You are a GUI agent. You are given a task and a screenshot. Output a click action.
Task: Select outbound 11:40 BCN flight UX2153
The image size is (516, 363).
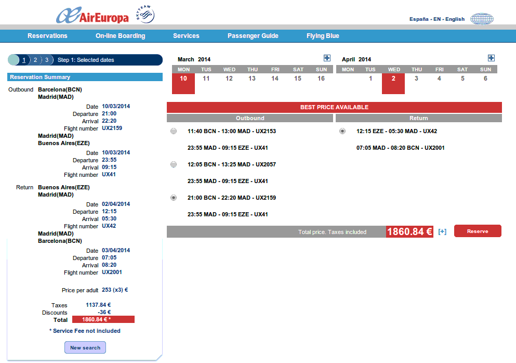click(174, 131)
